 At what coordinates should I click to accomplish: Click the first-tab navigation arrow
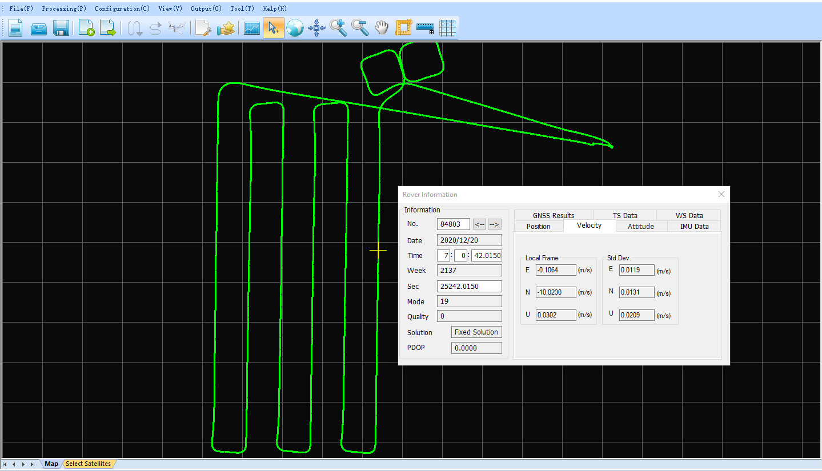coord(6,464)
